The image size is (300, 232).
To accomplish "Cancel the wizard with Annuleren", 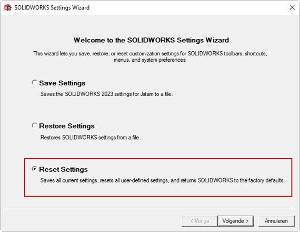I will [x=276, y=221].
